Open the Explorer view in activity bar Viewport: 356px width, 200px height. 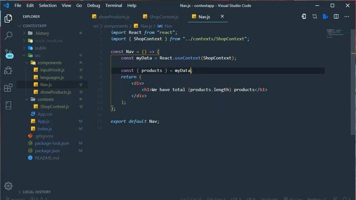(8, 18)
